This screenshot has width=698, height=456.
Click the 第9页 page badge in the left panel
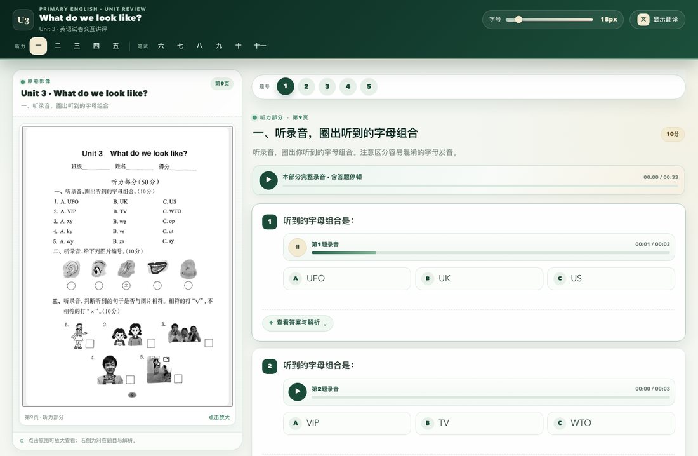(222, 84)
